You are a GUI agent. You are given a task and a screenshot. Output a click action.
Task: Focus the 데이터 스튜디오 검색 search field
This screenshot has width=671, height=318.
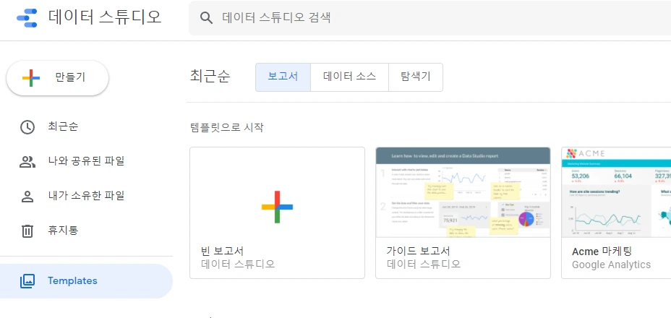(x=429, y=18)
